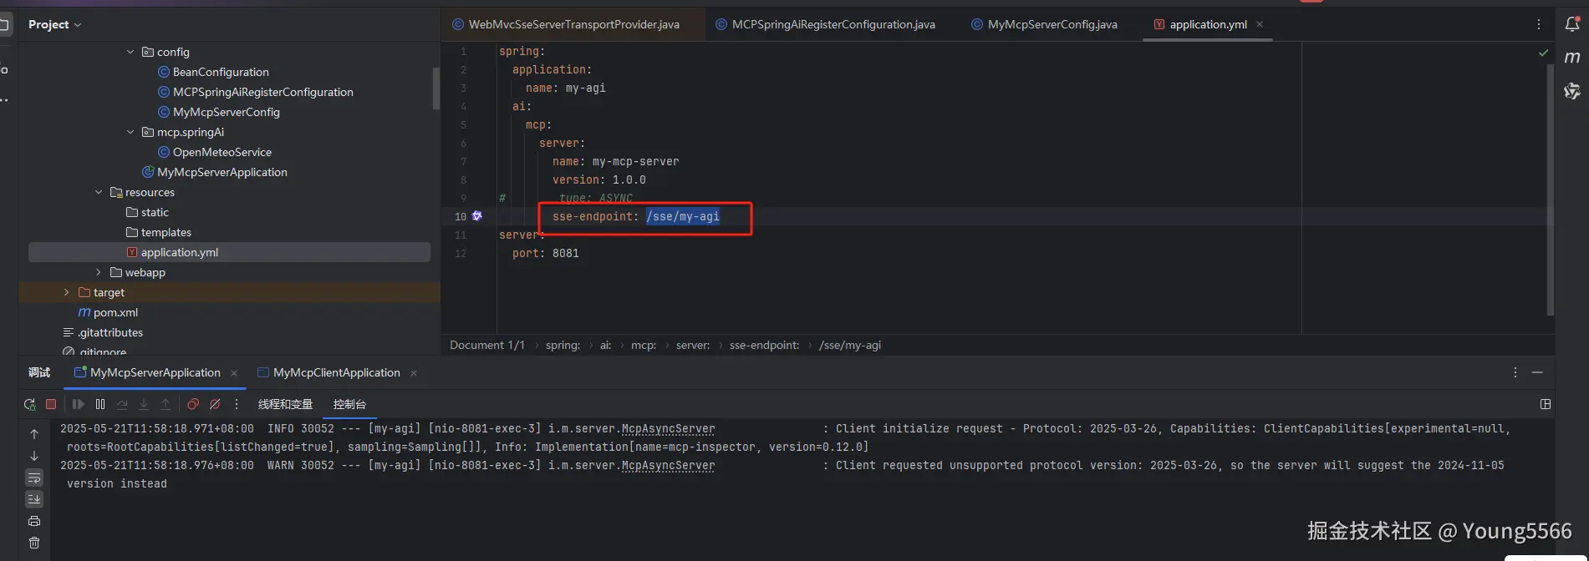Click spring: breadcrumb item
Viewport: 1589px width, 561px height.
tap(563, 345)
